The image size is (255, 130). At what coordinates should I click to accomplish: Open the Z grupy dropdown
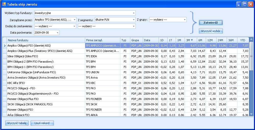(185, 20)
